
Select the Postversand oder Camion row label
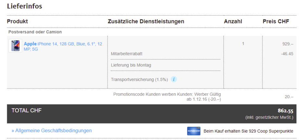click(35, 32)
